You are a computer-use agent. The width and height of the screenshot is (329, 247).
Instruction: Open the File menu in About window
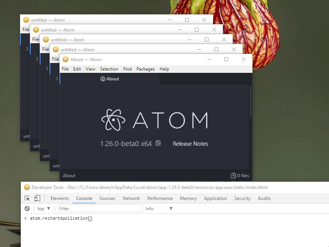pos(65,69)
